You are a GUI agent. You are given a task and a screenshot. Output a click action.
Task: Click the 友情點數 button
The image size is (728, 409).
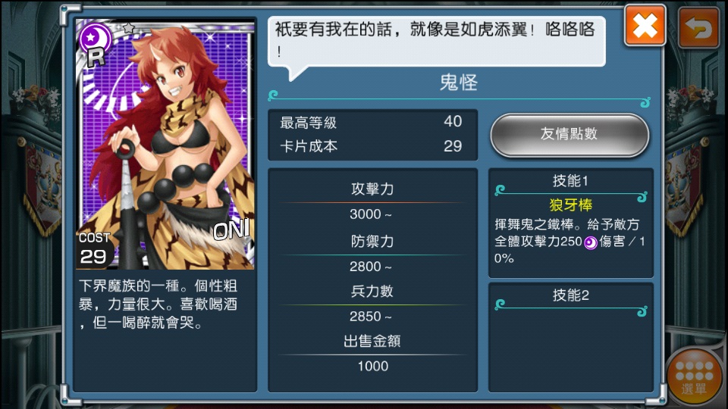(570, 135)
